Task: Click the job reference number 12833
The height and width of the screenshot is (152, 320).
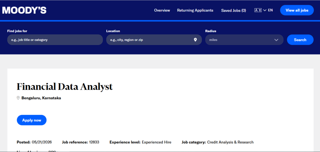Action: pos(94,142)
